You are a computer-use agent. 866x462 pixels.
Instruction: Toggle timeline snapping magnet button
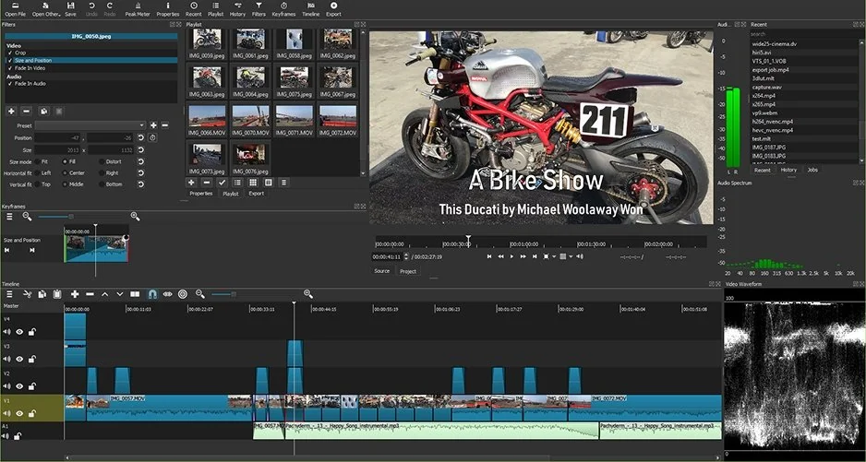pos(152,294)
